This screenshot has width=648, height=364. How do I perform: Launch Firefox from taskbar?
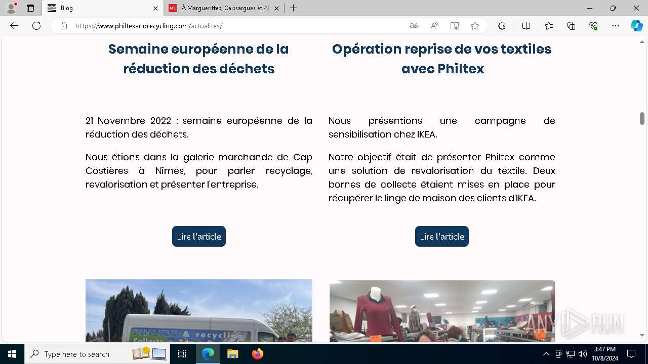tap(258, 354)
